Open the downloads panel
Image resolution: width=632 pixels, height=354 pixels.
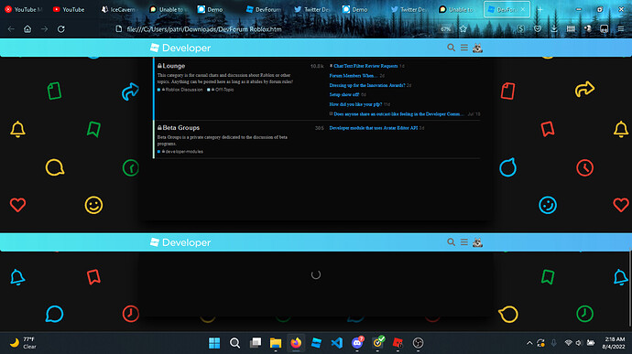click(554, 29)
